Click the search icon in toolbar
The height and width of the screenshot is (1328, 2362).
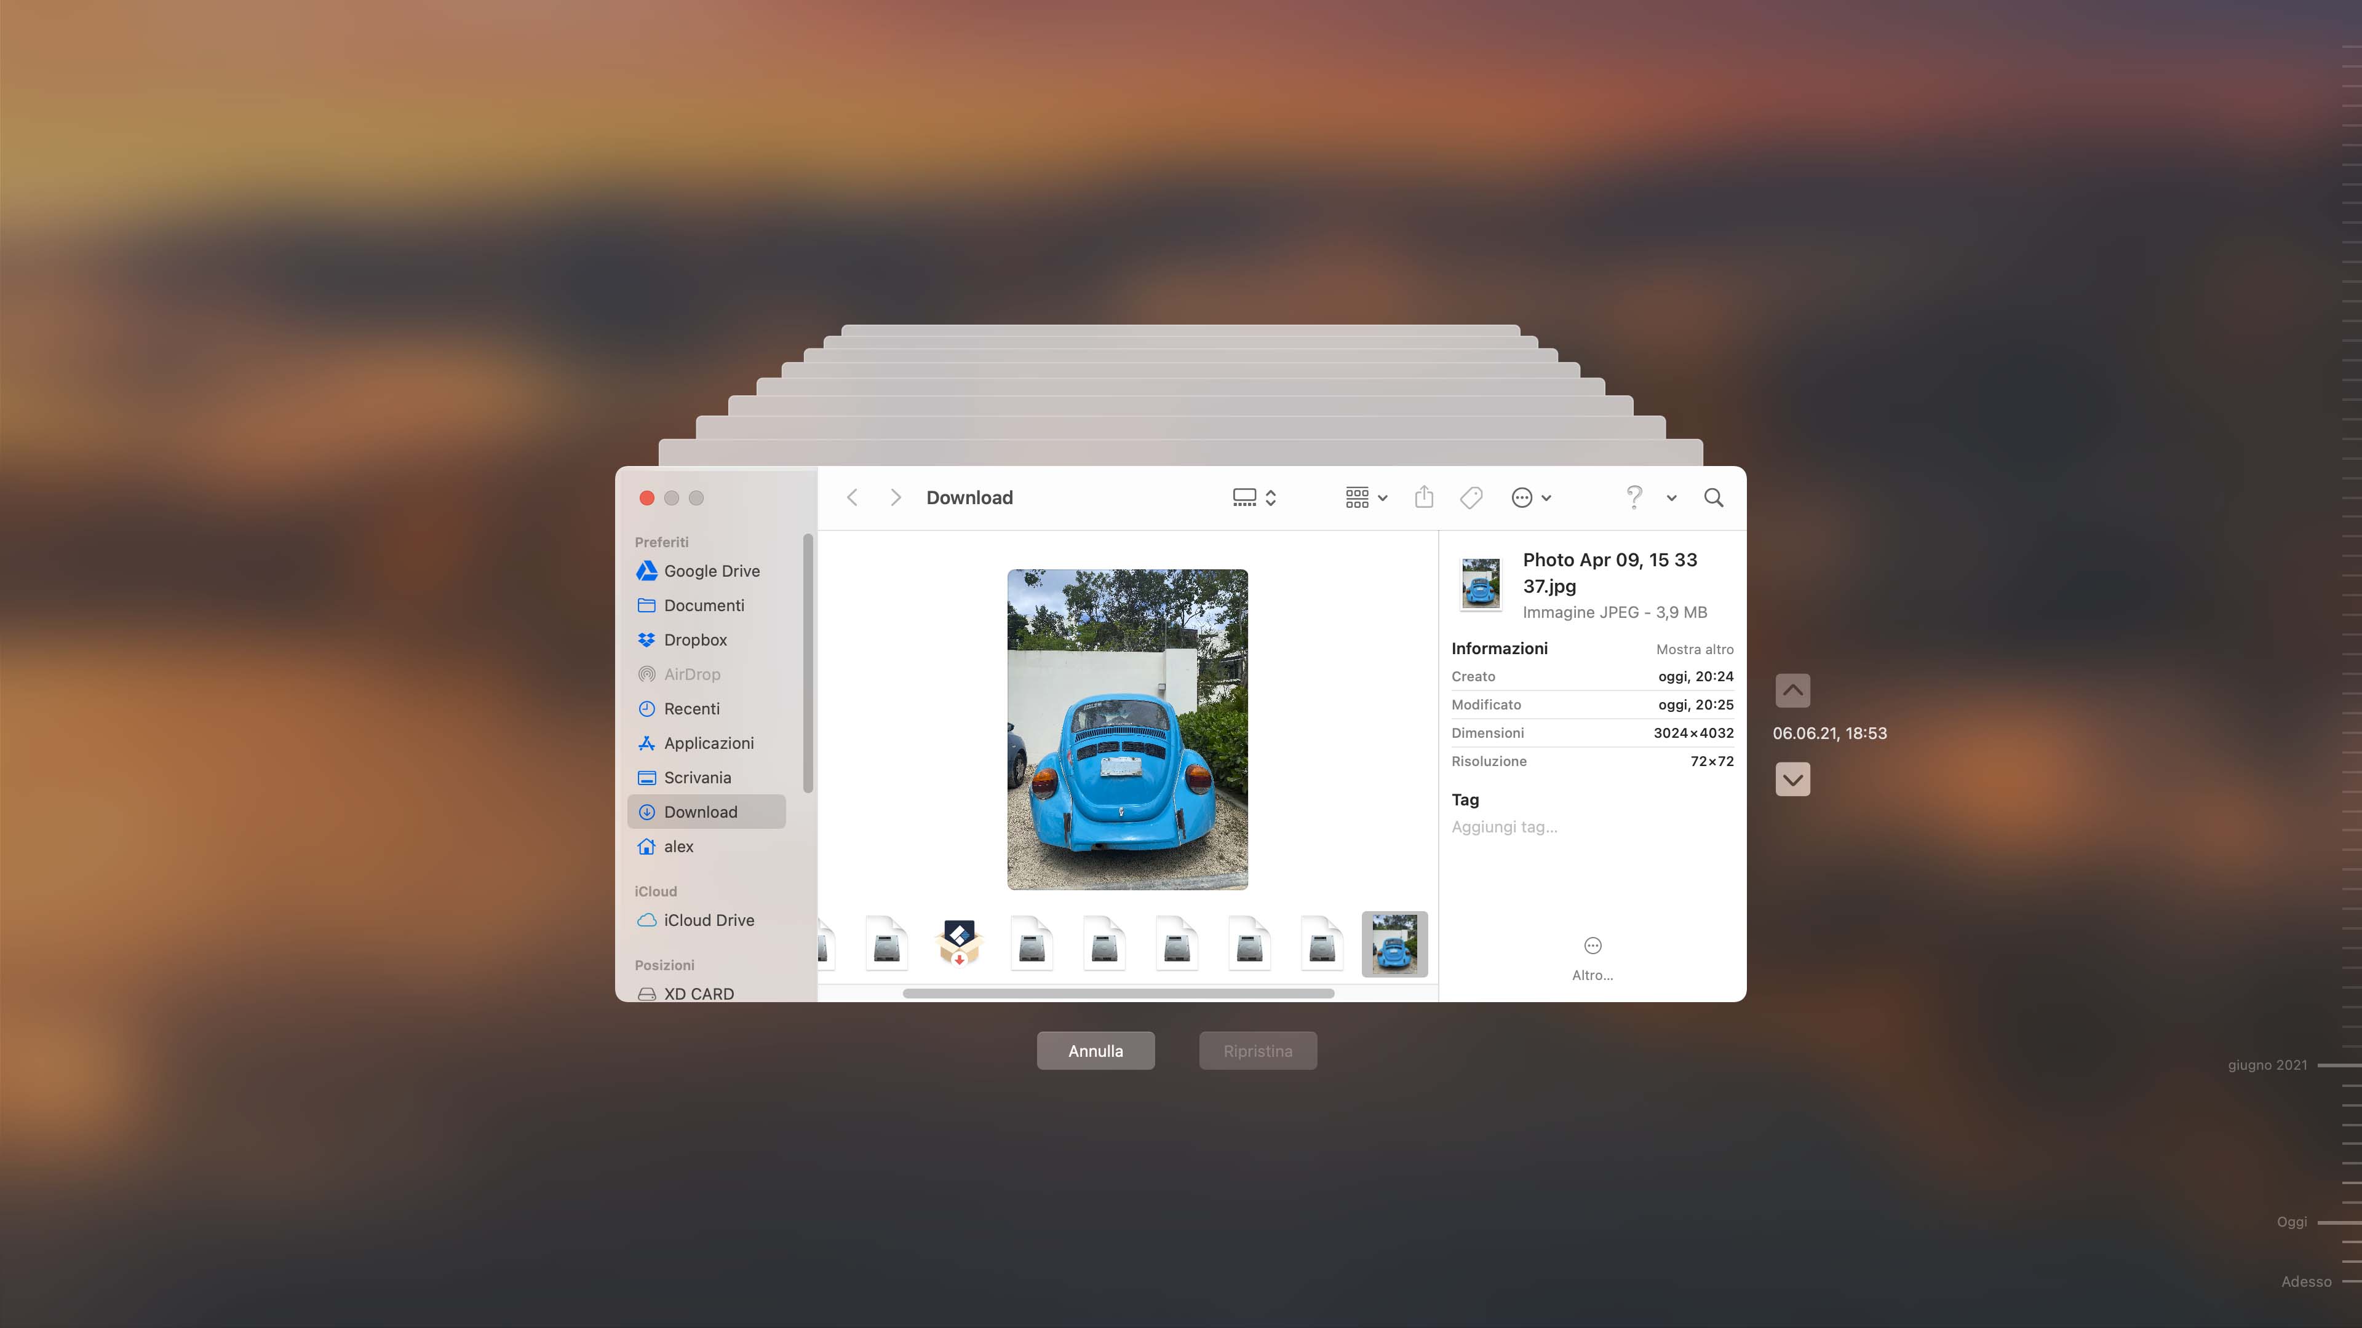[1715, 496]
